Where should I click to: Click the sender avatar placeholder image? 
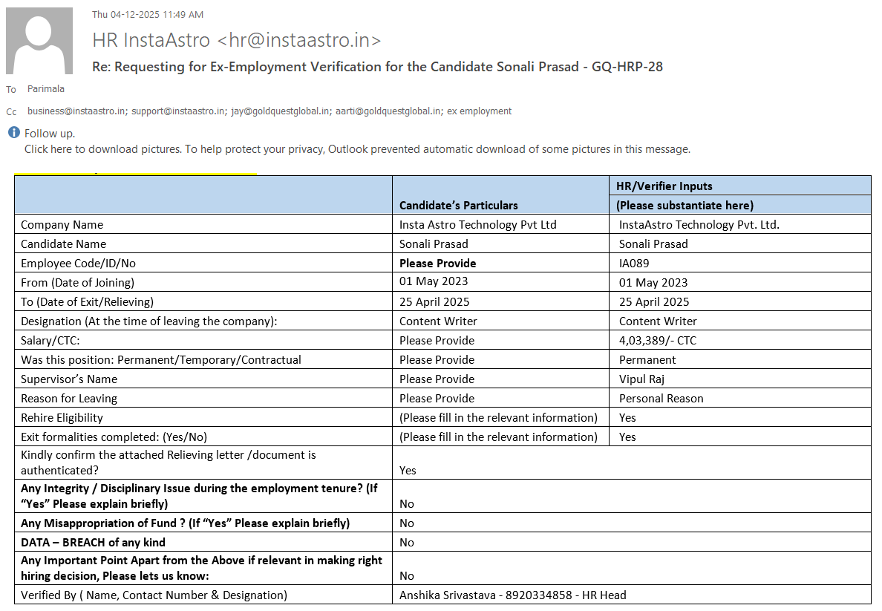(x=39, y=41)
